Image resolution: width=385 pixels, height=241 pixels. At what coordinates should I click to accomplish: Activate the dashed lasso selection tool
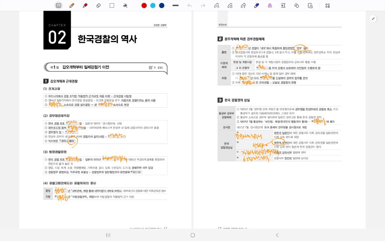(x=112, y=5)
